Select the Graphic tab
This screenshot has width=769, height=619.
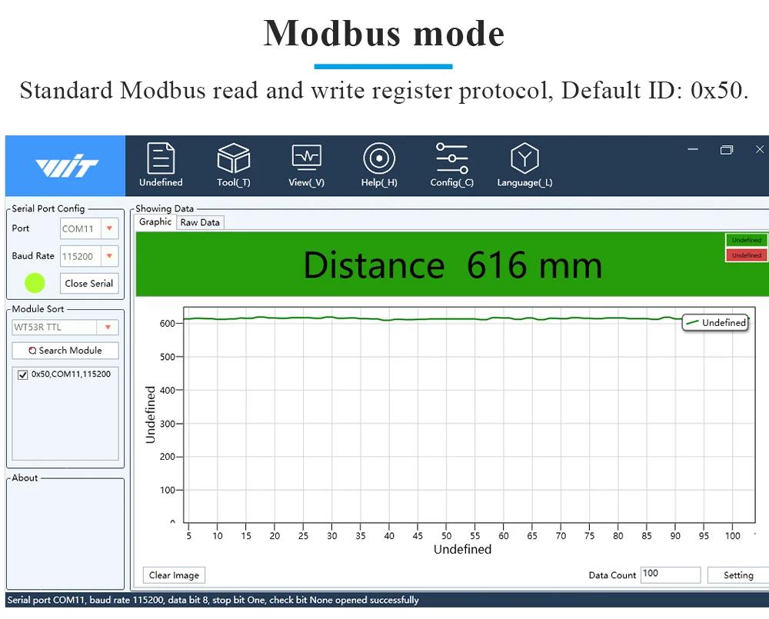point(155,221)
